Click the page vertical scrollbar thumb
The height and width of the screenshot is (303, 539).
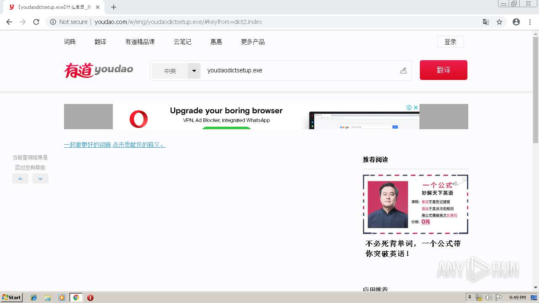click(536, 90)
